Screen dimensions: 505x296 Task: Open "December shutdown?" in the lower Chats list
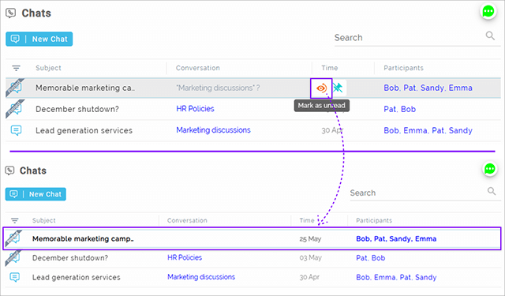tap(70, 258)
